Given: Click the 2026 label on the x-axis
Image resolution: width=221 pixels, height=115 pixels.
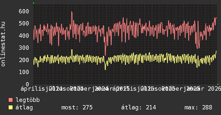Looking at the screenshot, I should click(213, 89).
